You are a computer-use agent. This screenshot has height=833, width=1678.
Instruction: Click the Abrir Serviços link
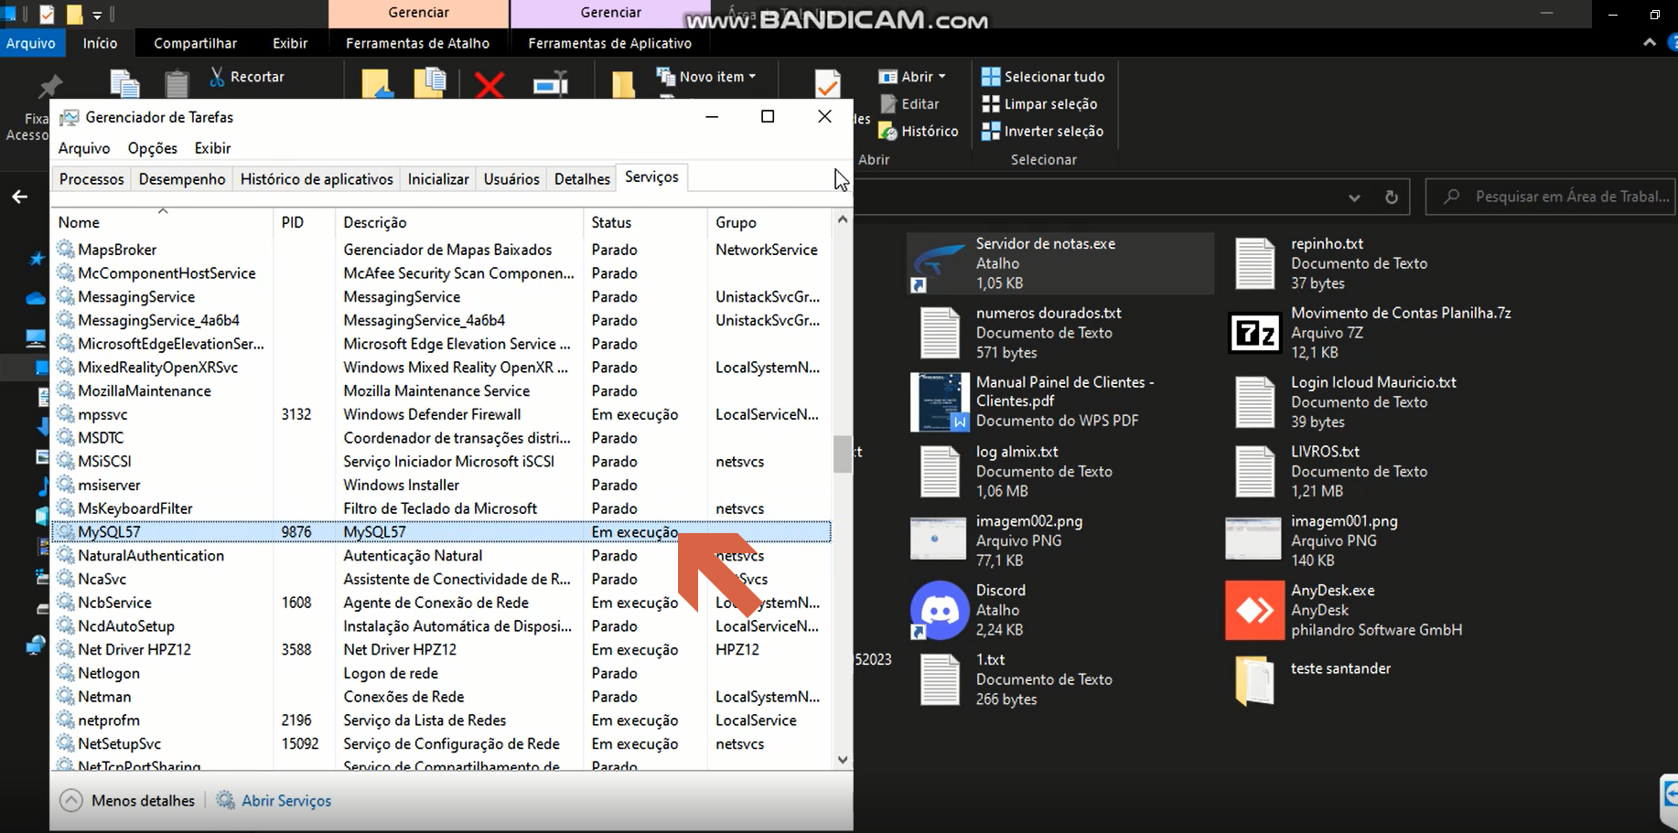pyautogui.click(x=286, y=801)
